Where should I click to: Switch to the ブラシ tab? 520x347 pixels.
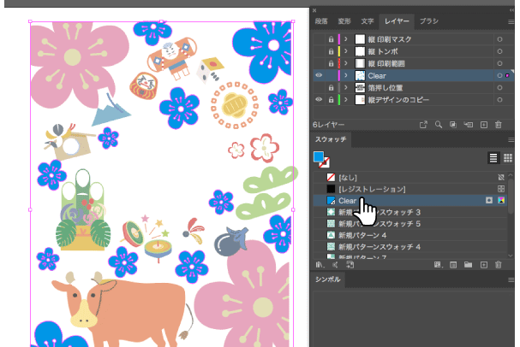click(429, 20)
